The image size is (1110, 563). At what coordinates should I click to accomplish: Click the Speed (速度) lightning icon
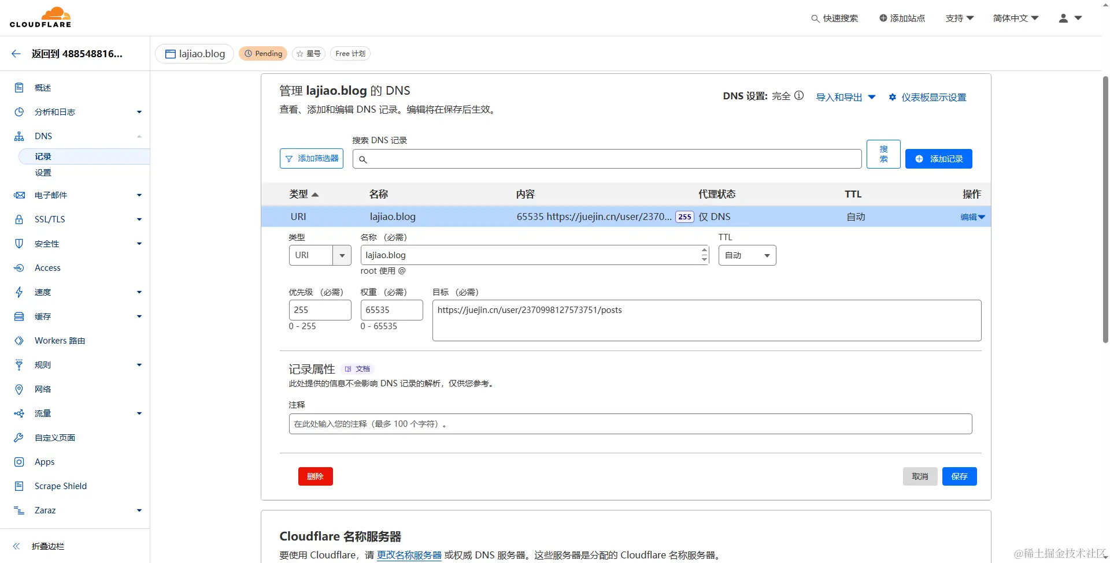coord(19,292)
